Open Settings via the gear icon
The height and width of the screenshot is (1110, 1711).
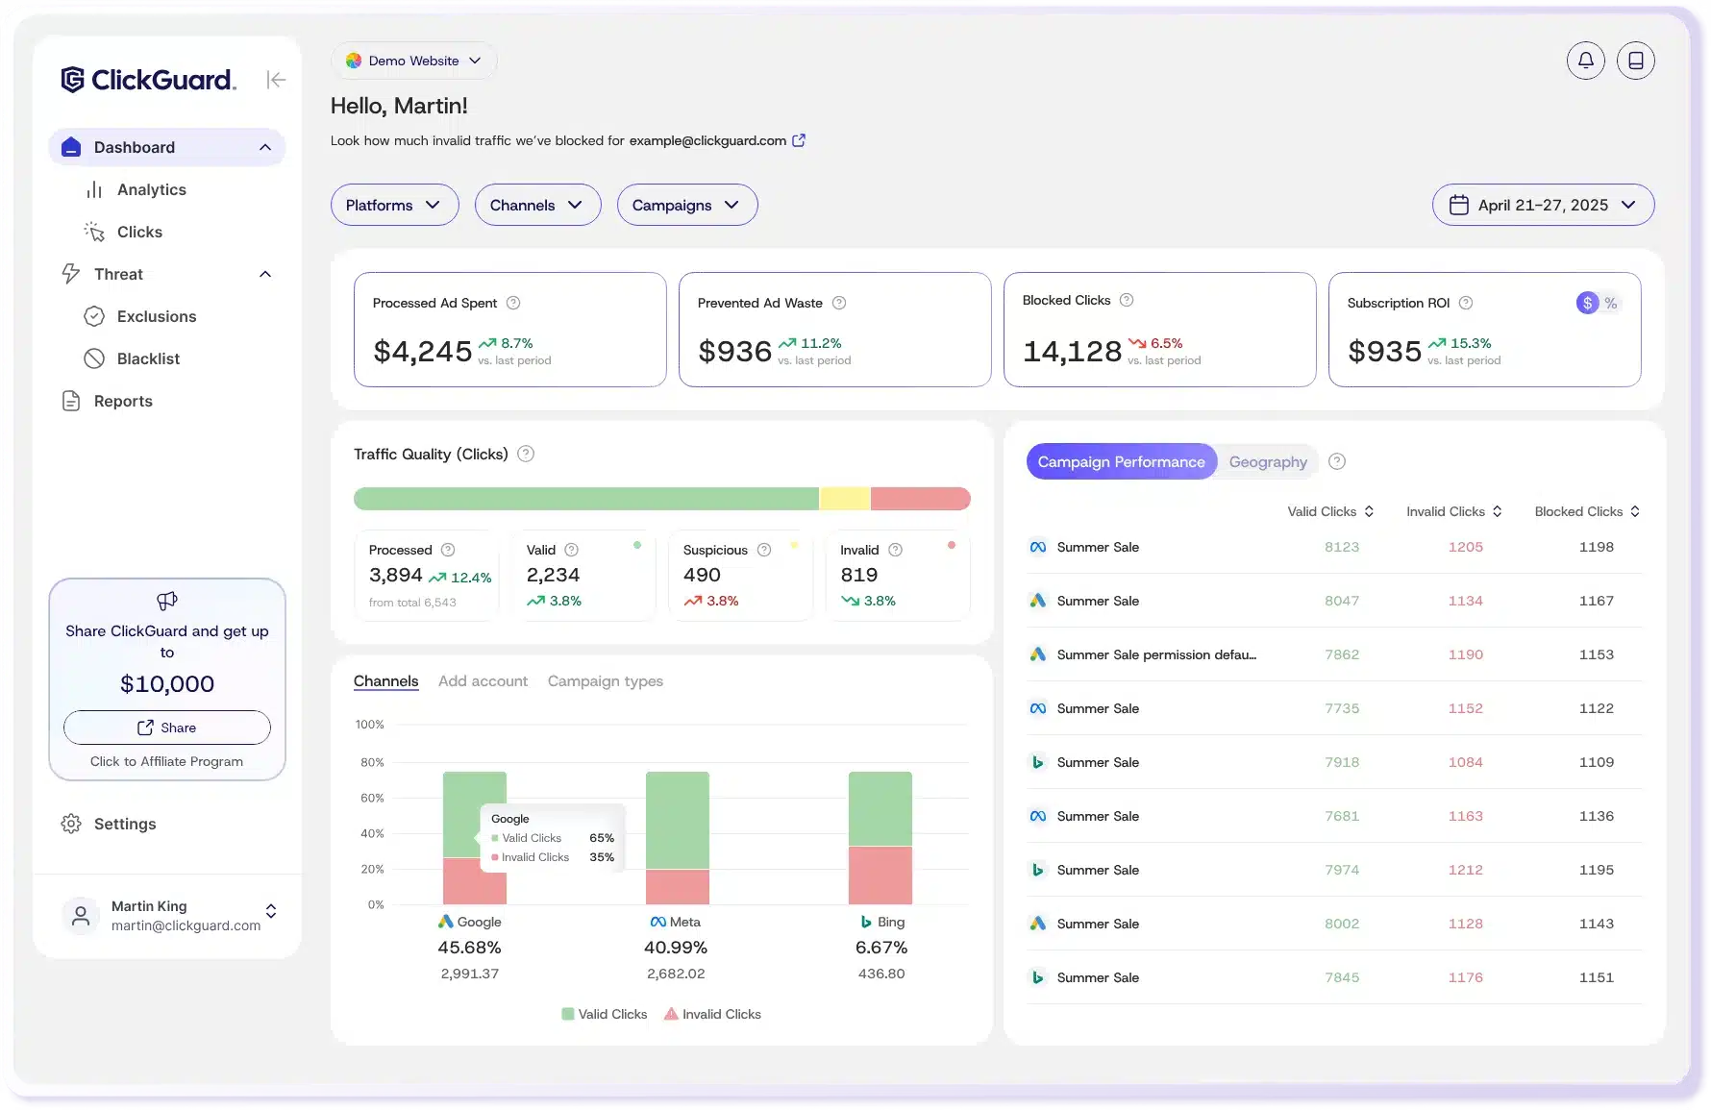tap(71, 824)
